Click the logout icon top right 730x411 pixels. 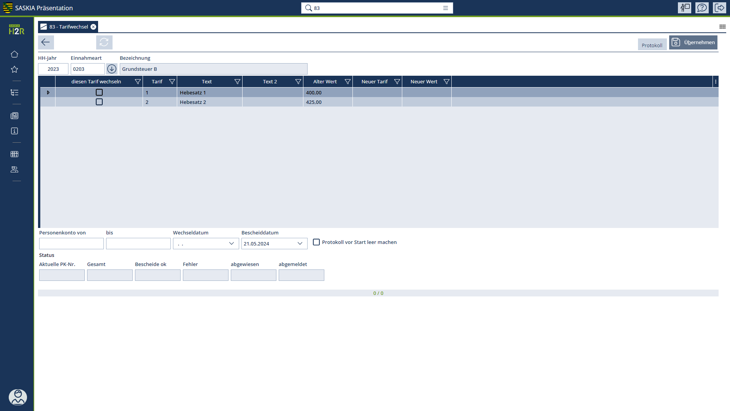[x=719, y=8]
